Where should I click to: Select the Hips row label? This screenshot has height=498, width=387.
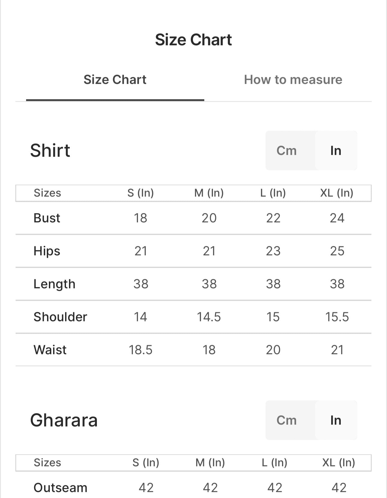tap(47, 251)
